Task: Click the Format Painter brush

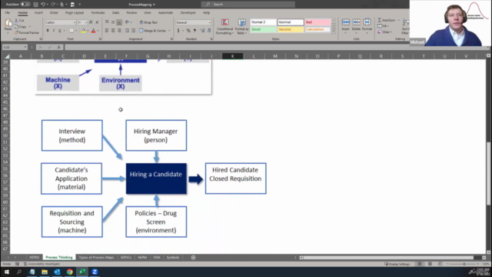Action: tap(16, 32)
